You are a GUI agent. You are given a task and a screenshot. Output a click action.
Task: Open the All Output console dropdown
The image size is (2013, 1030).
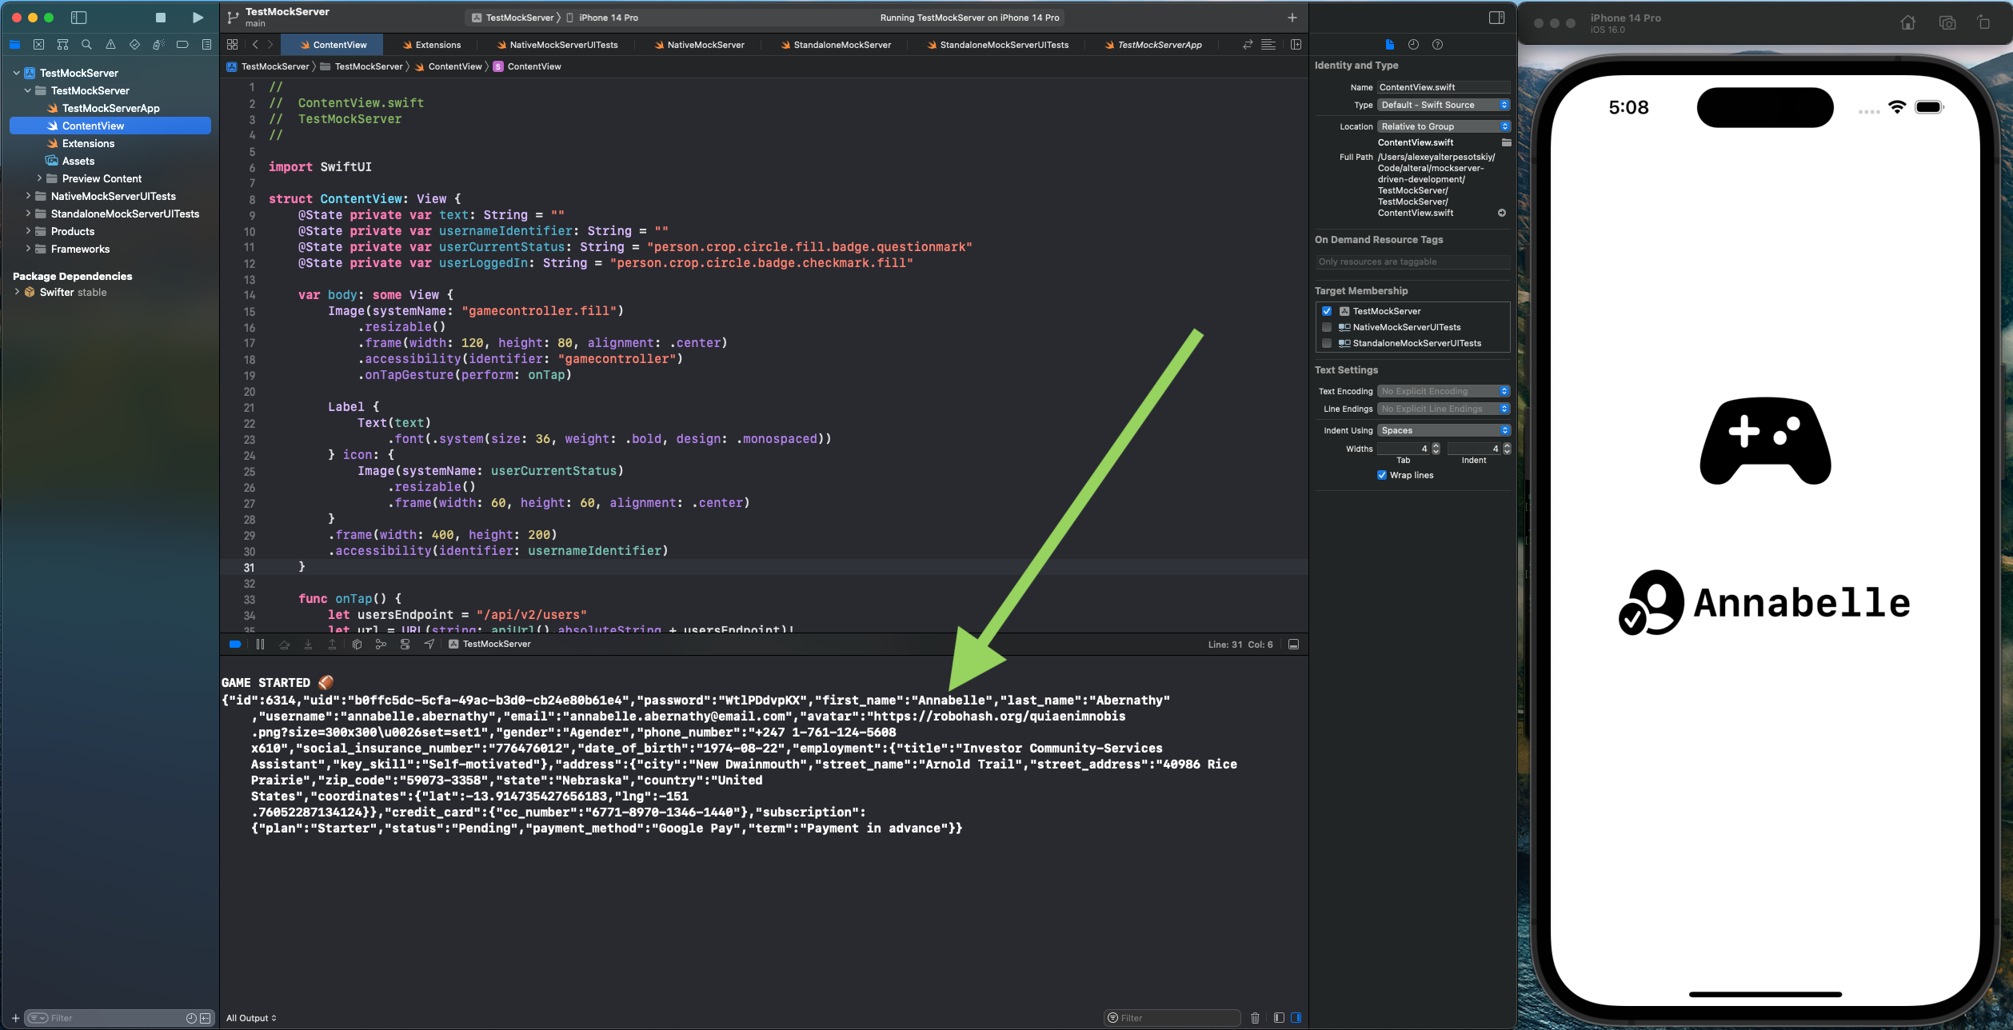click(251, 1018)
